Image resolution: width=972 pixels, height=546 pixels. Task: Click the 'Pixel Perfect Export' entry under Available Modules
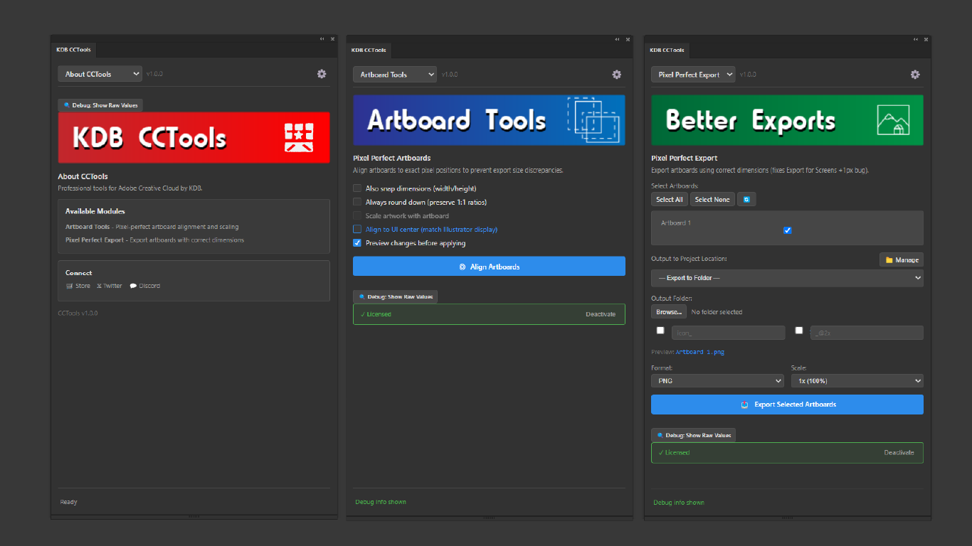pyautogui.click(x=95, y=240)
